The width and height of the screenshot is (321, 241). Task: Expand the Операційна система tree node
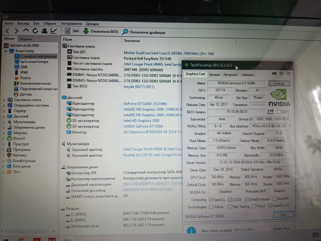tap(4, 106)
